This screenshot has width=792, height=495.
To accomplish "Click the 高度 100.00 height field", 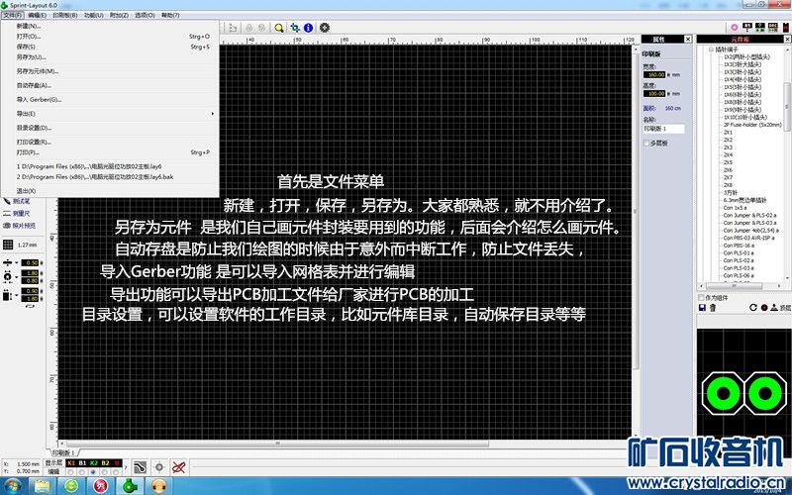I will (654, 93).
